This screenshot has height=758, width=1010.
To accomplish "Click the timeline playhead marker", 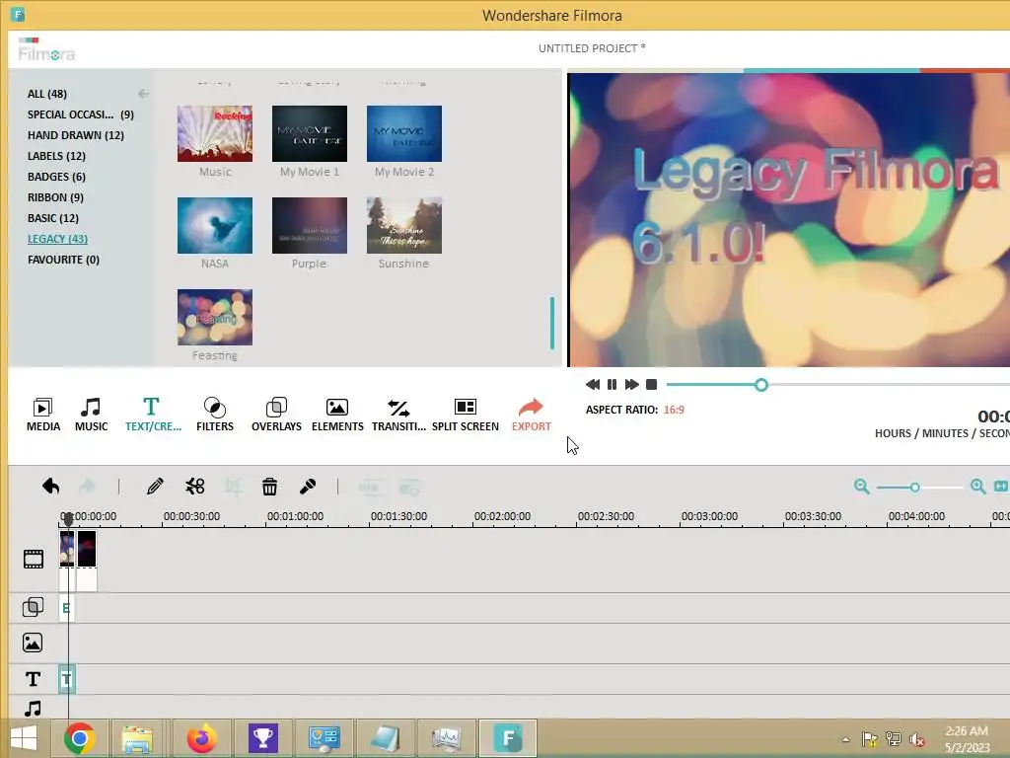I will pyautogui.click(x=68, y=517).
